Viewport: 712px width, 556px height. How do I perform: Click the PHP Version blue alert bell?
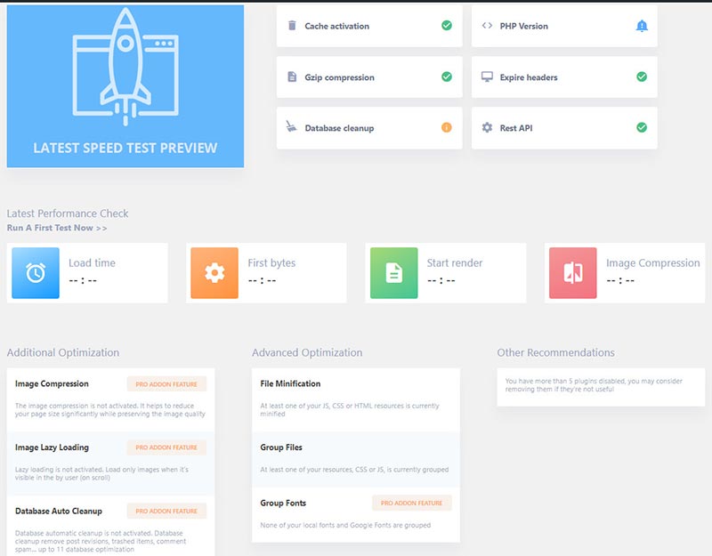point(642,26)
